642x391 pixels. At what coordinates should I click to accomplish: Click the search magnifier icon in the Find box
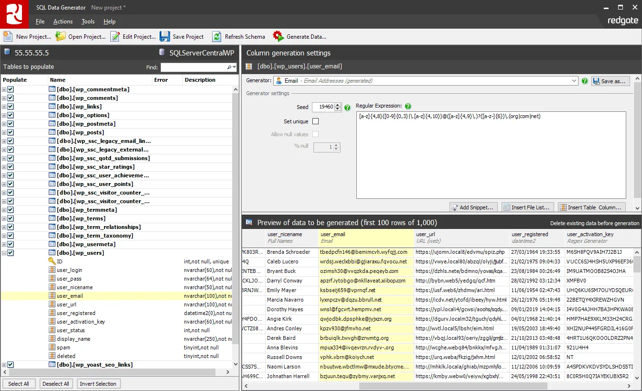coord(230,67)
